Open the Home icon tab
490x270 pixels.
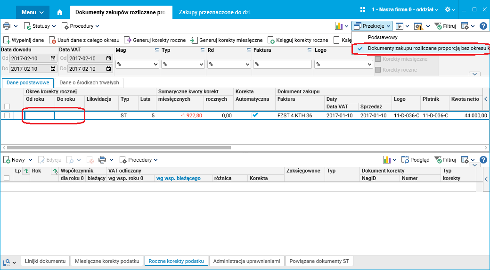[x=60, y=12]
